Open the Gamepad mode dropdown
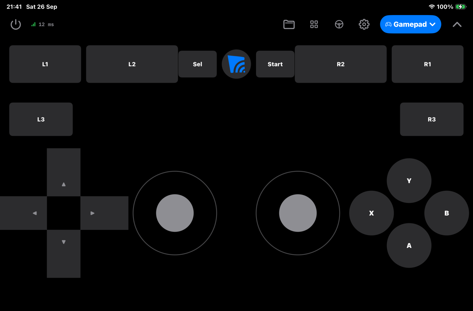The width and height of the screenshot is (473, 311). 410,24
